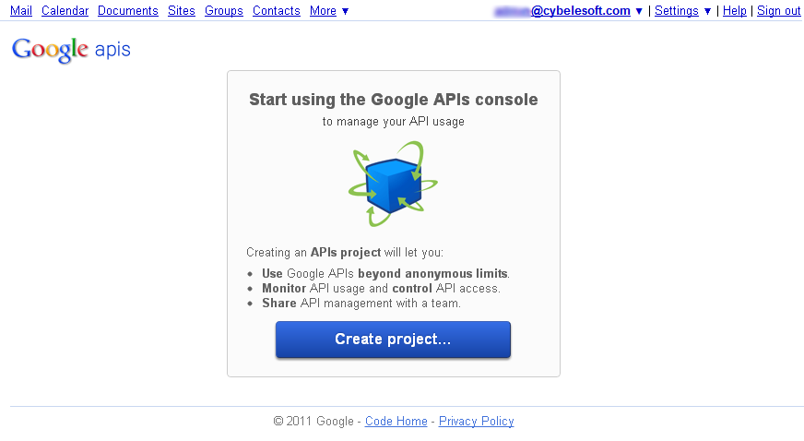The width and height of the screenshot is (804, 441).
Task: Click the blue cube APIs icon
Action: point(393,184)
